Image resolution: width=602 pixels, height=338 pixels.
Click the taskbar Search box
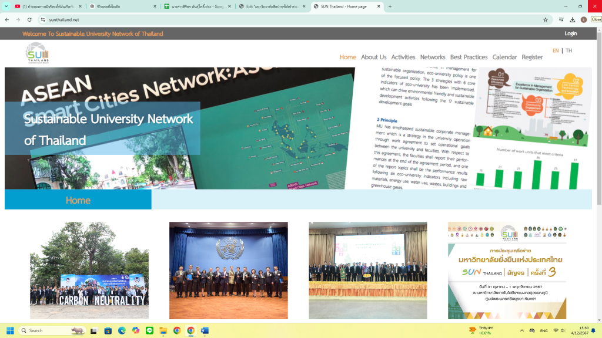coord(52,330)
